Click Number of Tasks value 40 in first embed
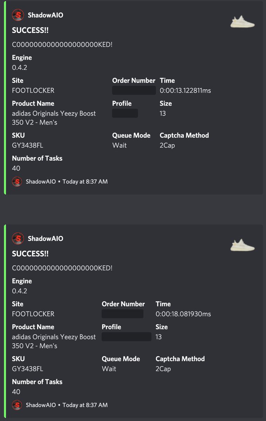266x421 pixels. click(x=16, y=168)
